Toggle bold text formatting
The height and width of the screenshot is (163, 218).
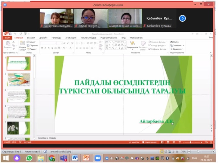(42, 48)
